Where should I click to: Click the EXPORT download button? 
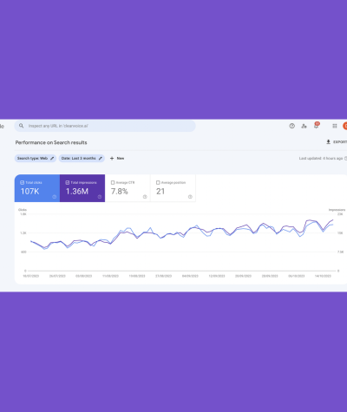(337, 142)
